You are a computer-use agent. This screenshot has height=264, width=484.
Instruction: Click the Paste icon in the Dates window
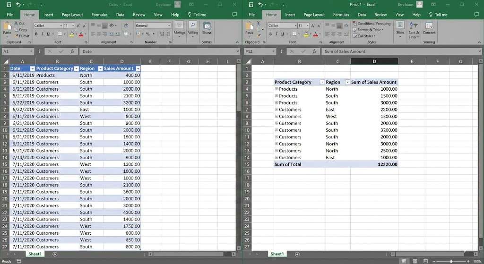pos(7,29)
